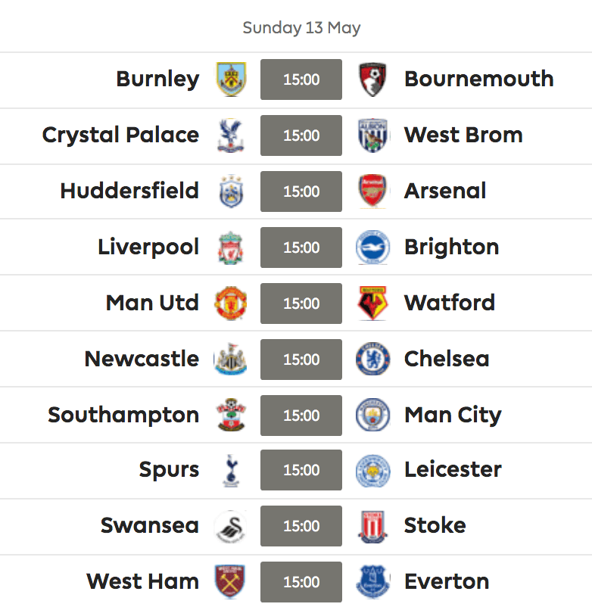The width and height of the screenshot is (592, 607).
Task: Click the Newcastle team name
Action: point(142,359)
